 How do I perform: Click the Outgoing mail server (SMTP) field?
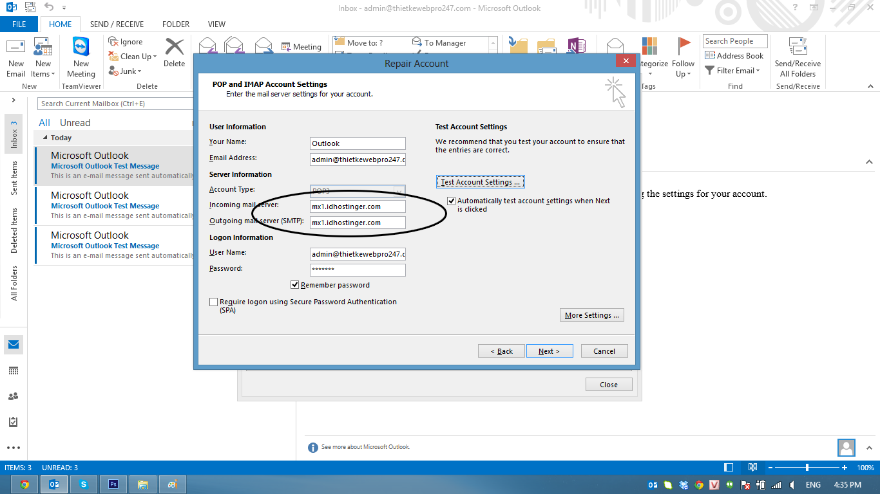coord(358,223)
